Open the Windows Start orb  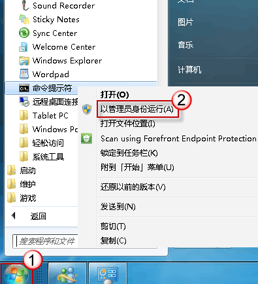pyautogui.click(x=17, y=274)
